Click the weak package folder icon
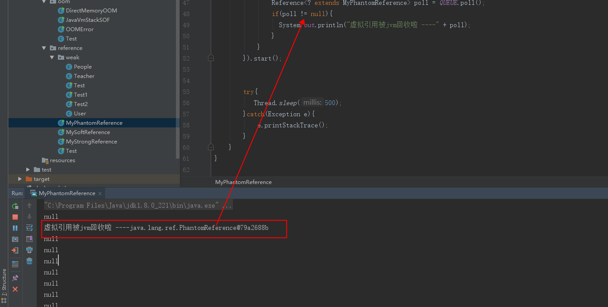608x307 pixels. (61, 57)
